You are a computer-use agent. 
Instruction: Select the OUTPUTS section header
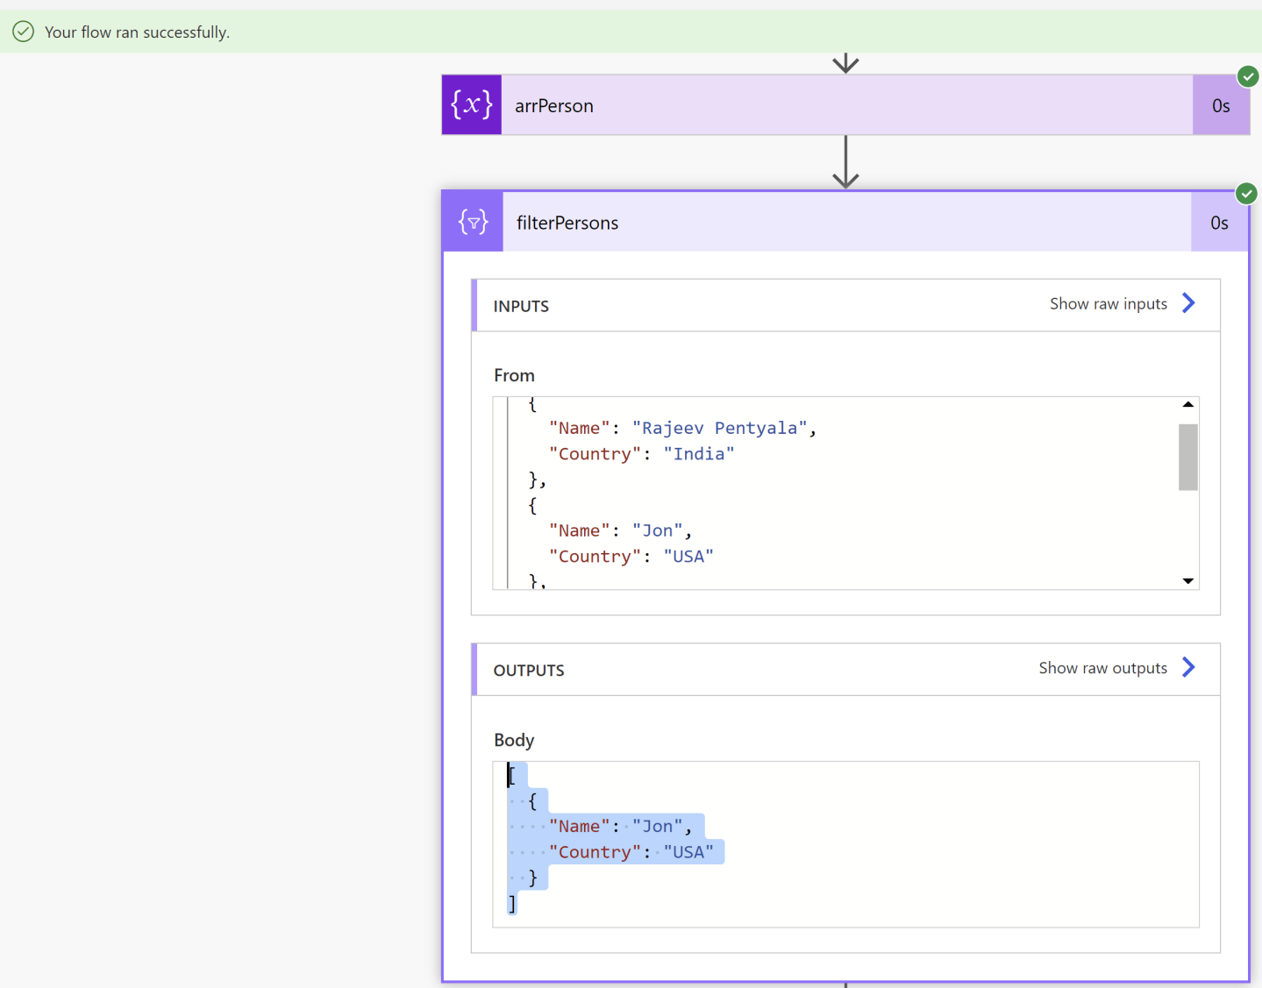pyautogui.click(x=529, y=670)
